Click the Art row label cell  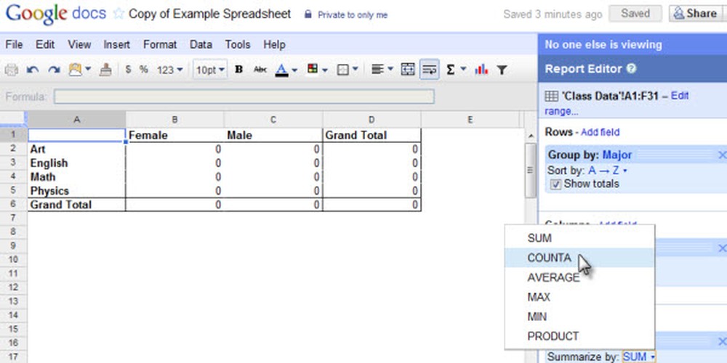click(76, 149)
